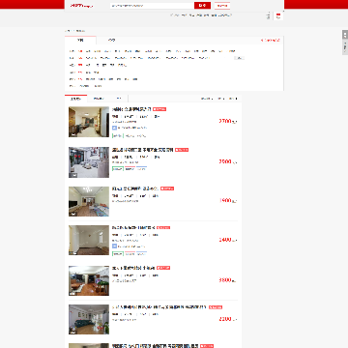Click the blue map icon under the first listing

tap(114, 128)
